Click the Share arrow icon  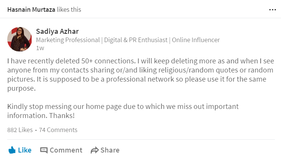tap(95, 150)
